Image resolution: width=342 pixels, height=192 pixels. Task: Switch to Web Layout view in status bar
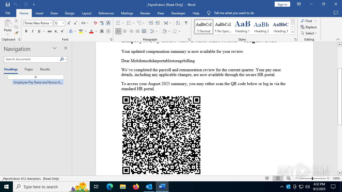288,178
